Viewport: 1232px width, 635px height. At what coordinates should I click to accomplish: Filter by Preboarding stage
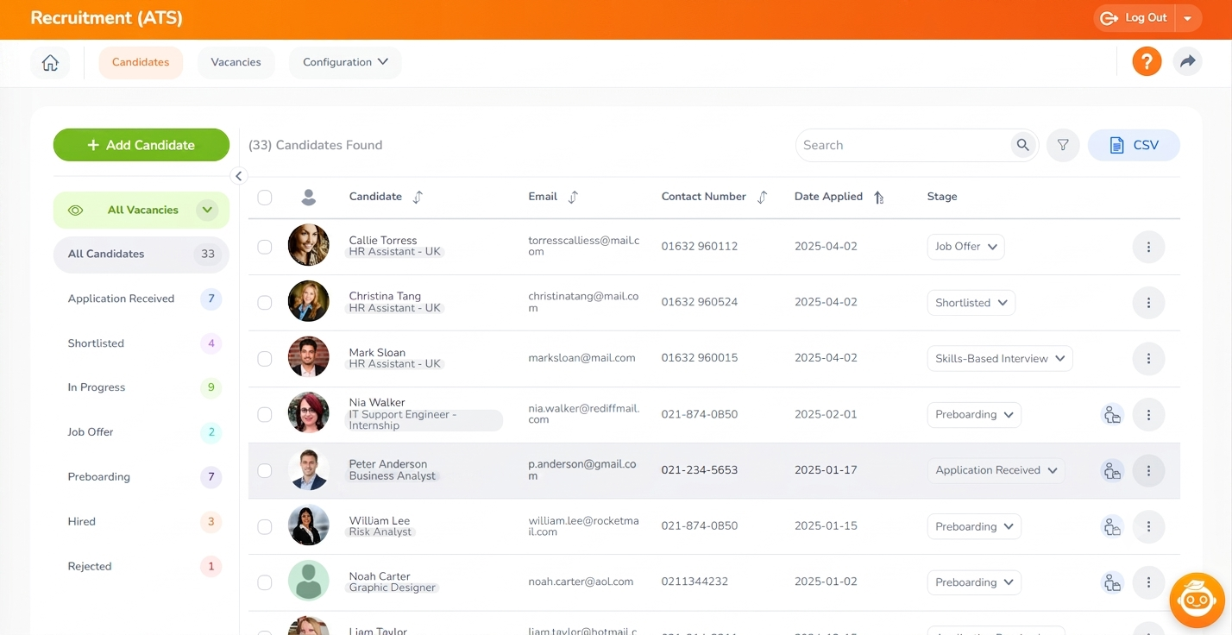click(141, 477)
